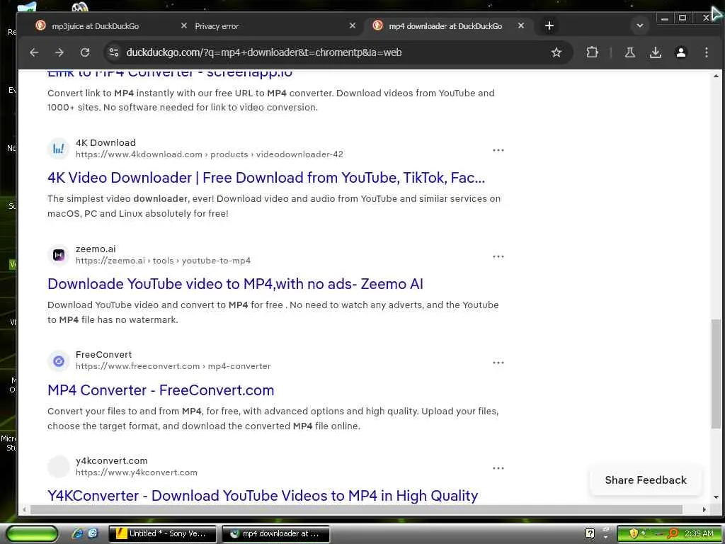Click the freeconvert.com mp4-converter URL
725x544 pixels.
(x=173, y=366)
